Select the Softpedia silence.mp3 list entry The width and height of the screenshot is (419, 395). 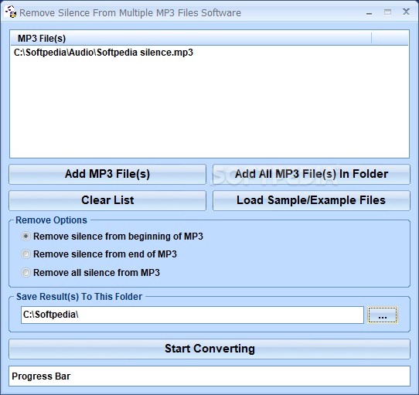[103, 53]
